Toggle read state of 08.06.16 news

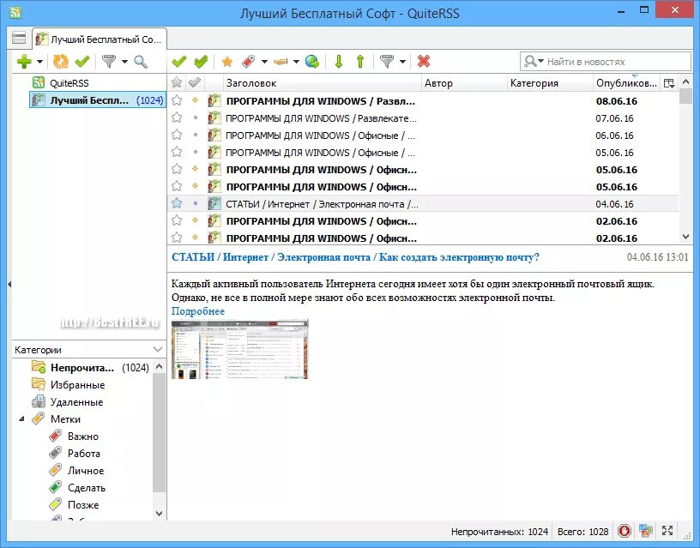click(x=195, y=100)
